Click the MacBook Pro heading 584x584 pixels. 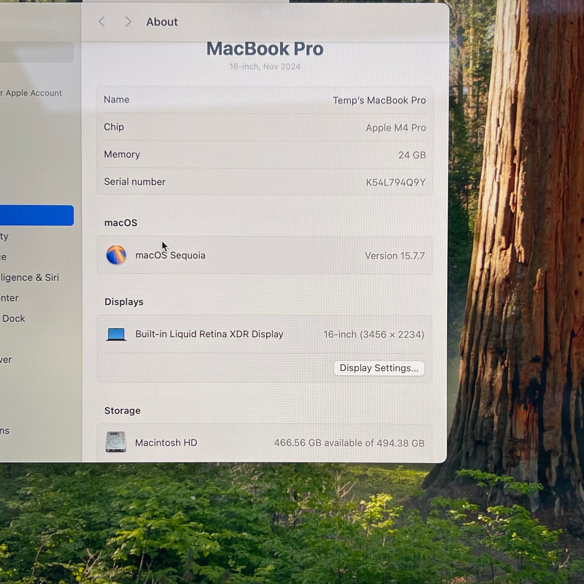pyautogui.click(x=265, y=49)
